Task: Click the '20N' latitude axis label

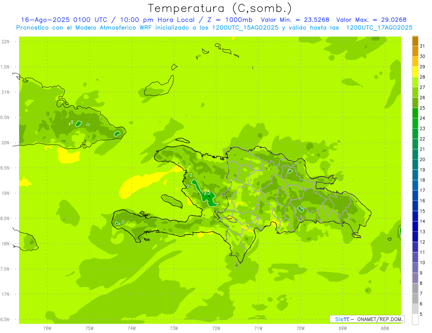Action: pyautogui.click(x=6, y=143)
